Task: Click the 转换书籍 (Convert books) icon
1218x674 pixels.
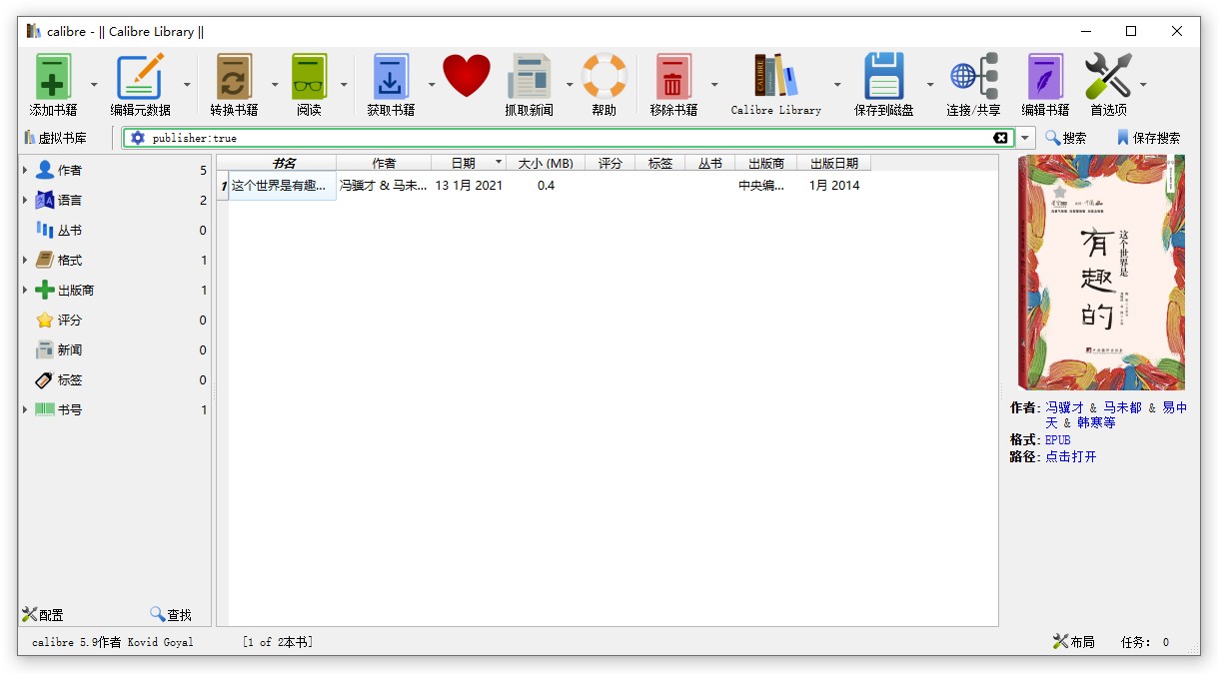Action: (234, 77)
